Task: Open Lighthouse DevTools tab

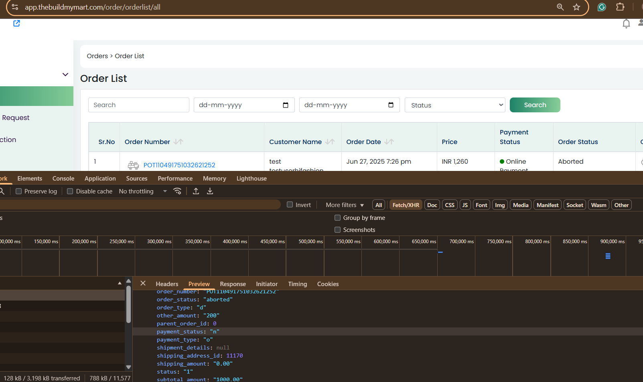Action: point(252,179)
